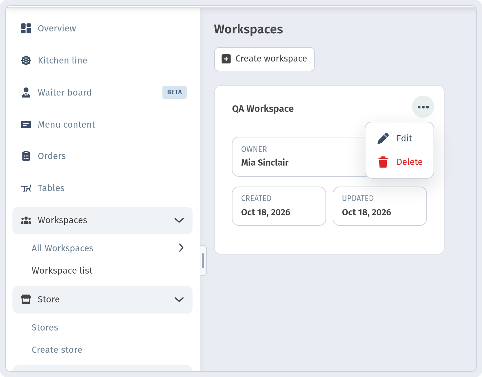Click the BETA badge on Waiter board
Screen dimensions: 482x377
(175, 92)
